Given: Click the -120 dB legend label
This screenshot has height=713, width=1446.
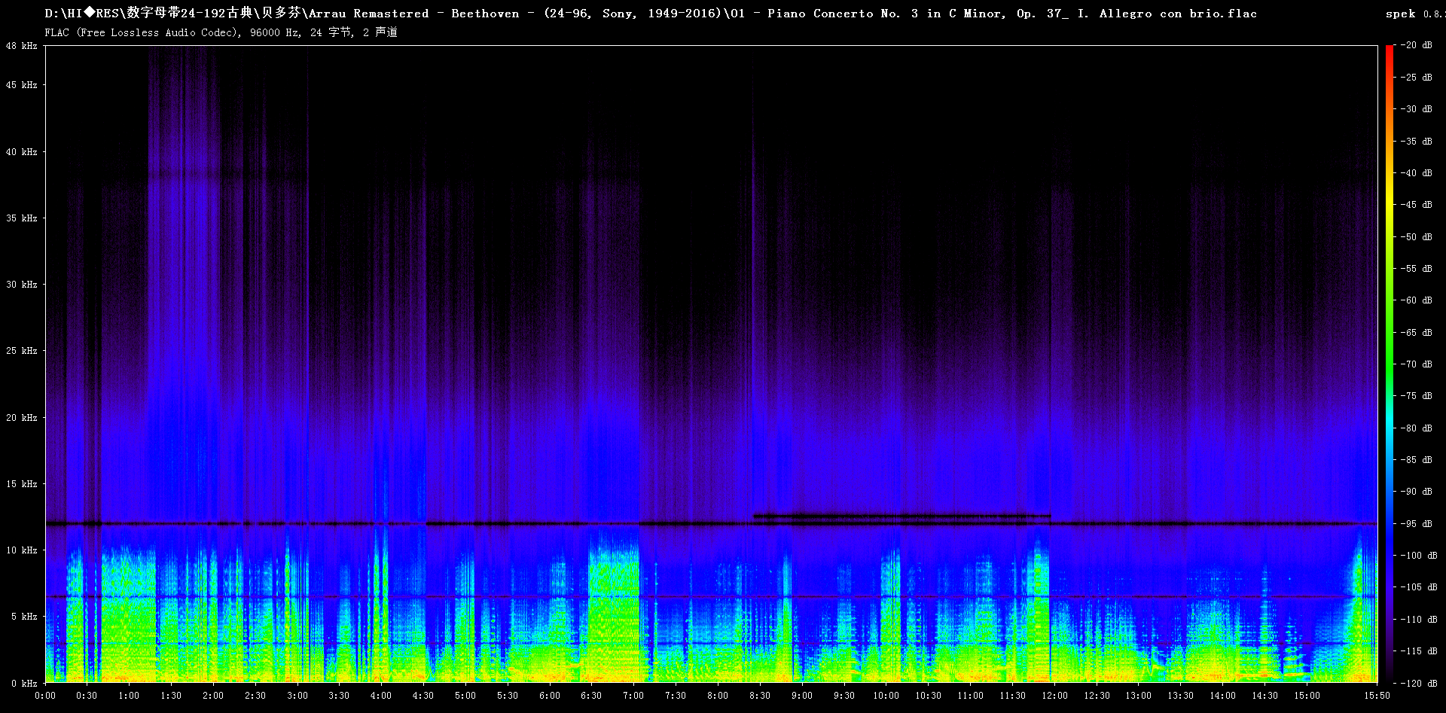Looking at the screenshot, I should coord(1419,684).
